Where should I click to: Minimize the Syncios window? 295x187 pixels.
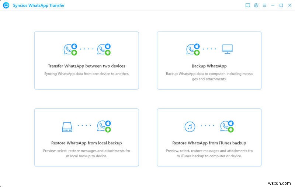(x=273, y=5)
